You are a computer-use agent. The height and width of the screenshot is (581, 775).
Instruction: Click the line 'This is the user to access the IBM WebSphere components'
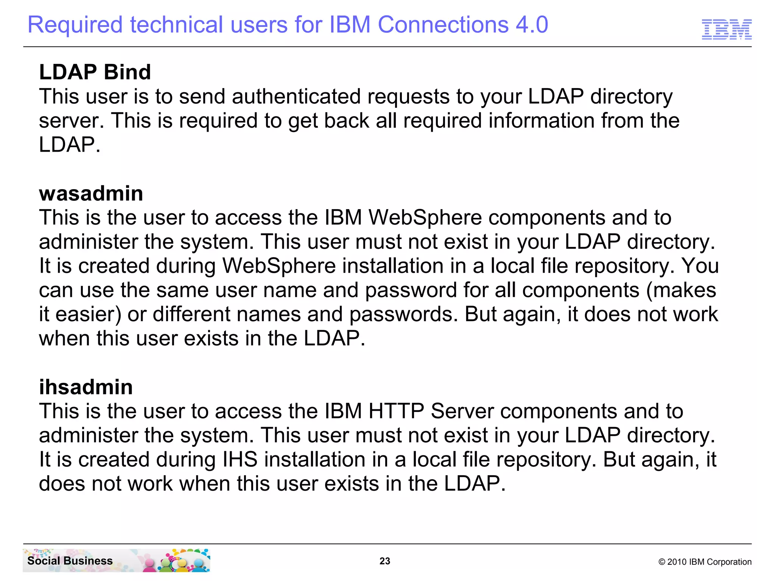click(355, 217)
